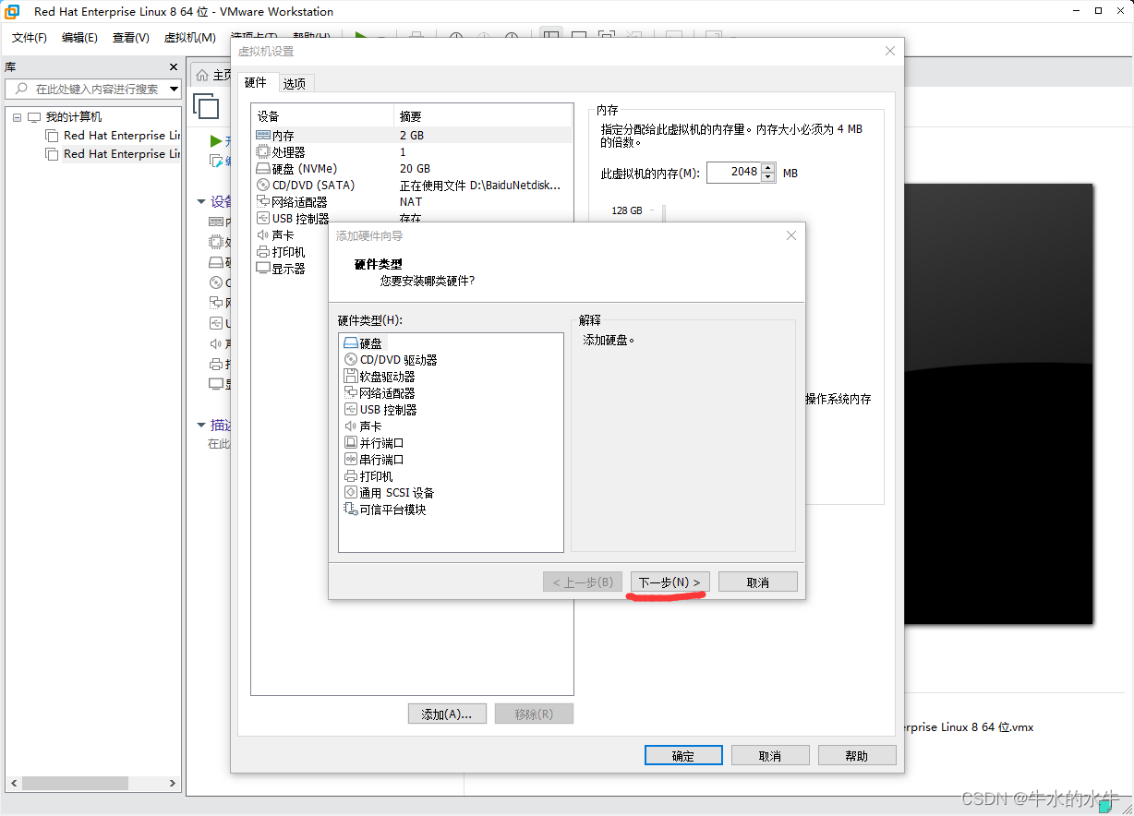Confirm settings with 确定

(x=683, y=755)
